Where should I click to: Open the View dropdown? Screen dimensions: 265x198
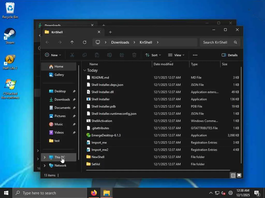point(176,55)
